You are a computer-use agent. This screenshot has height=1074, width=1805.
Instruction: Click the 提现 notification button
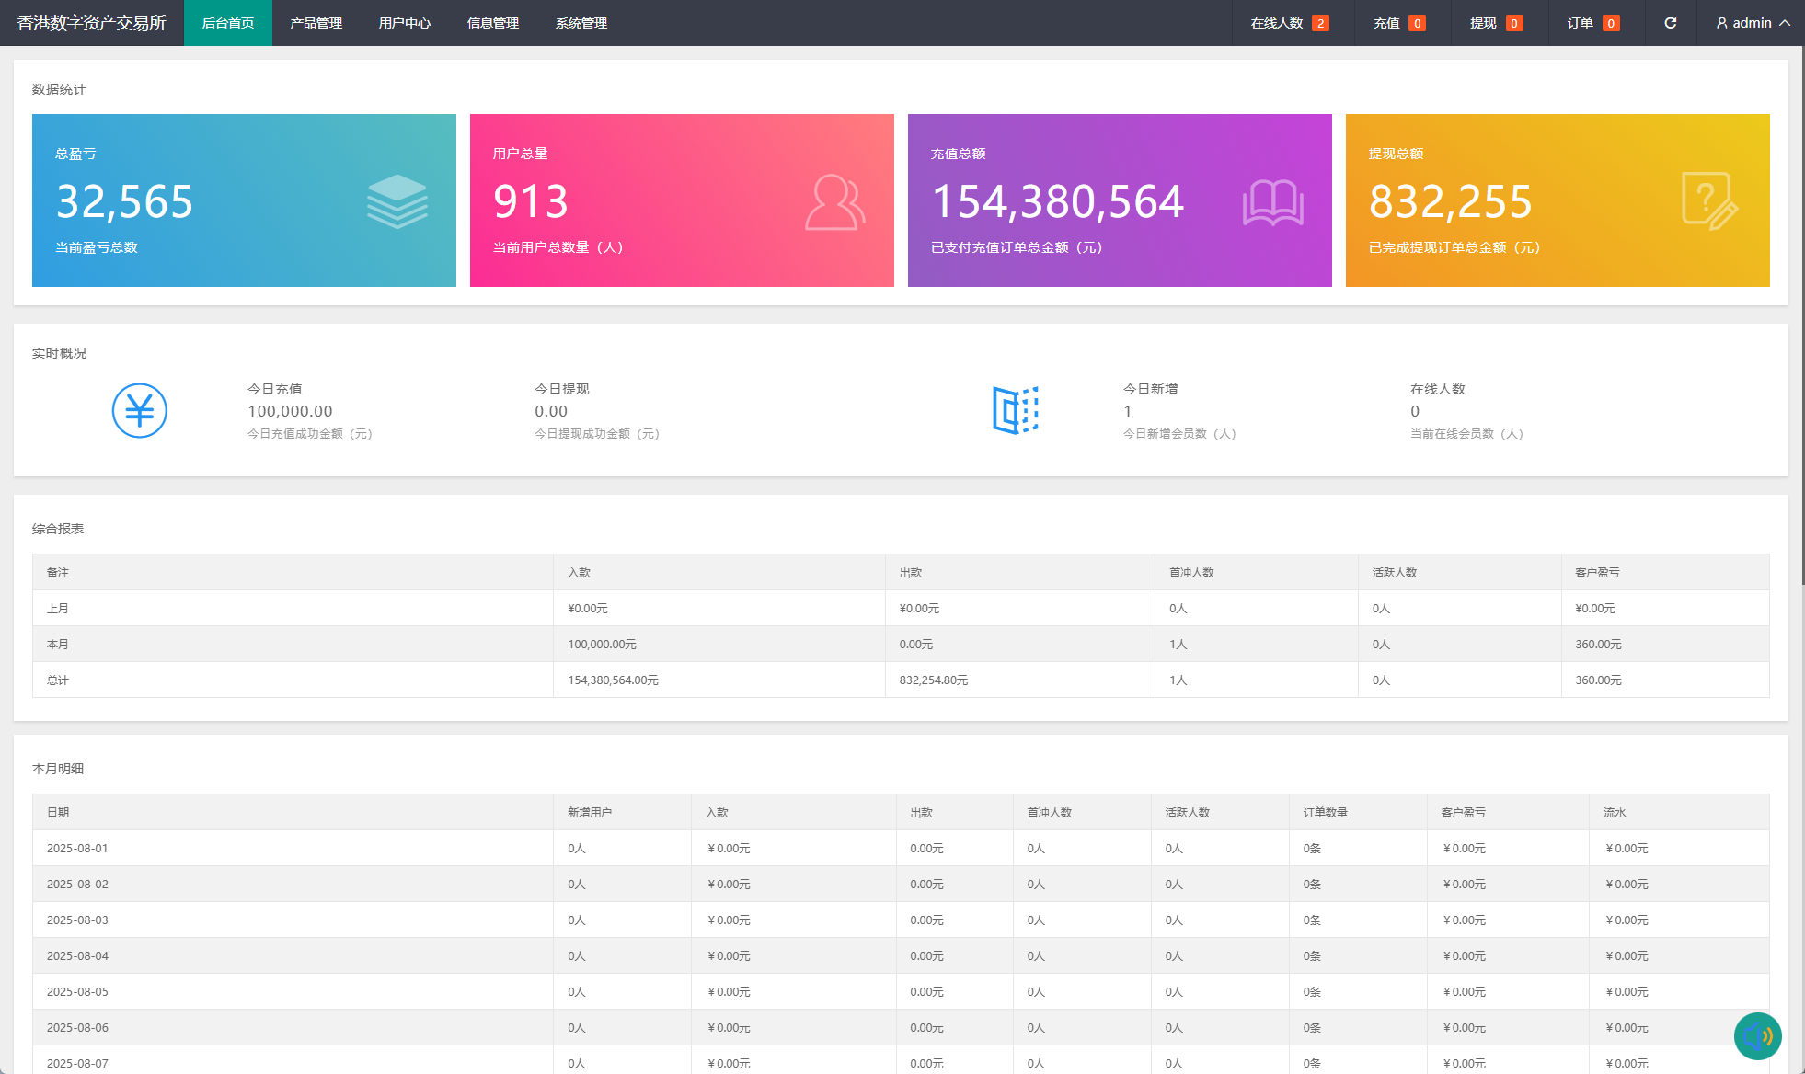coord(1495,23)
